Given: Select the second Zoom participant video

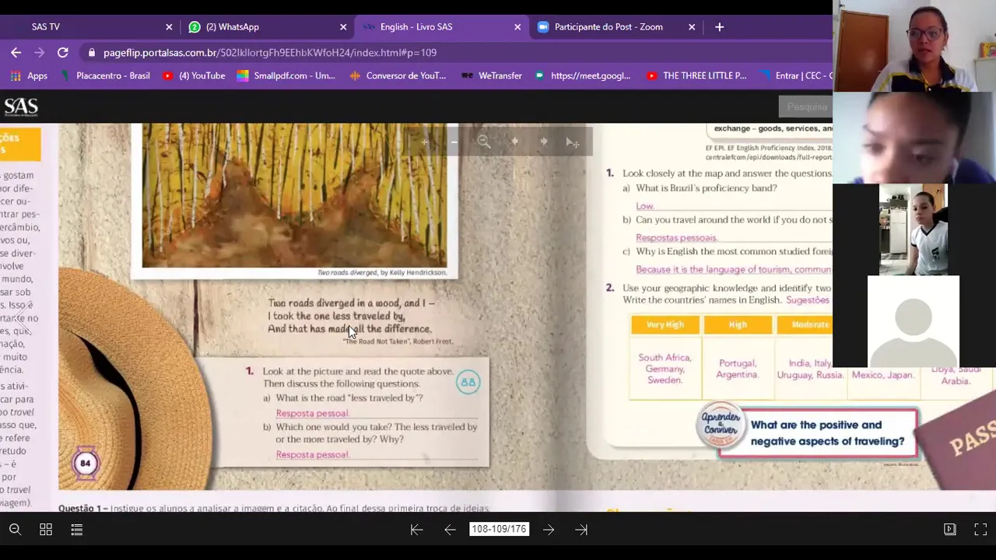Looking at the screenshot, I should tap(914, 138).
